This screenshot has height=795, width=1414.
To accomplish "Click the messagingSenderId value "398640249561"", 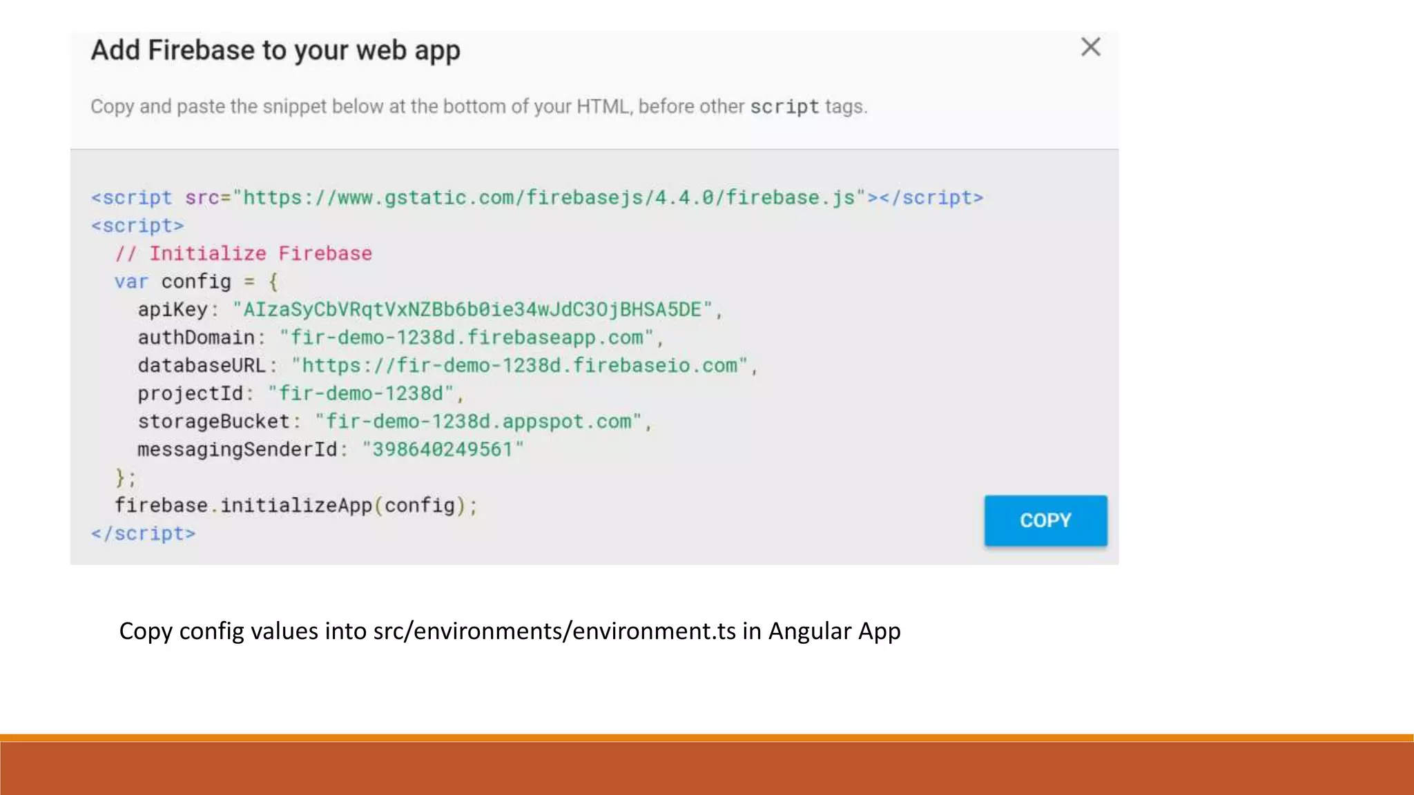I will pos(443,450).
